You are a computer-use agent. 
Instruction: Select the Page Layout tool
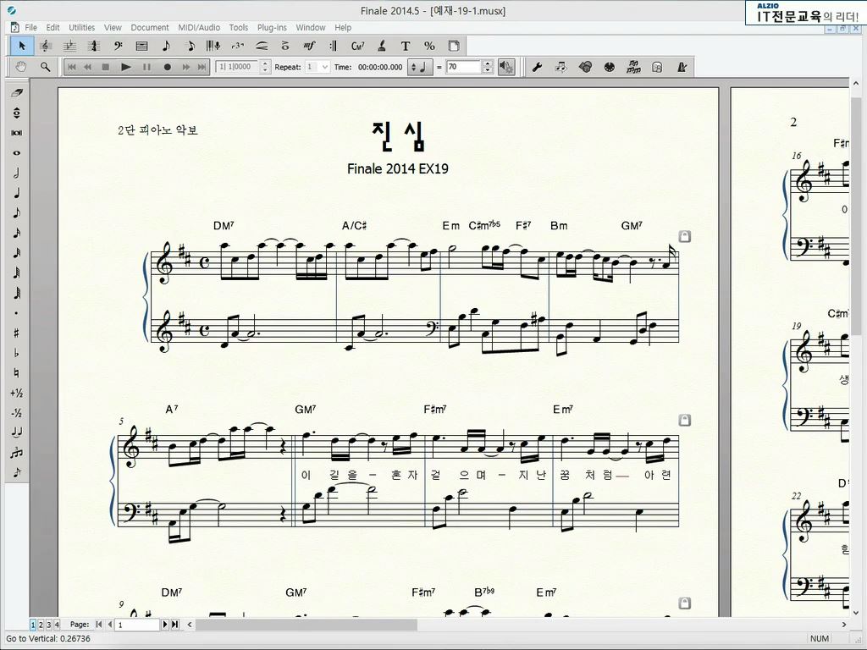(x=454, y=46)
